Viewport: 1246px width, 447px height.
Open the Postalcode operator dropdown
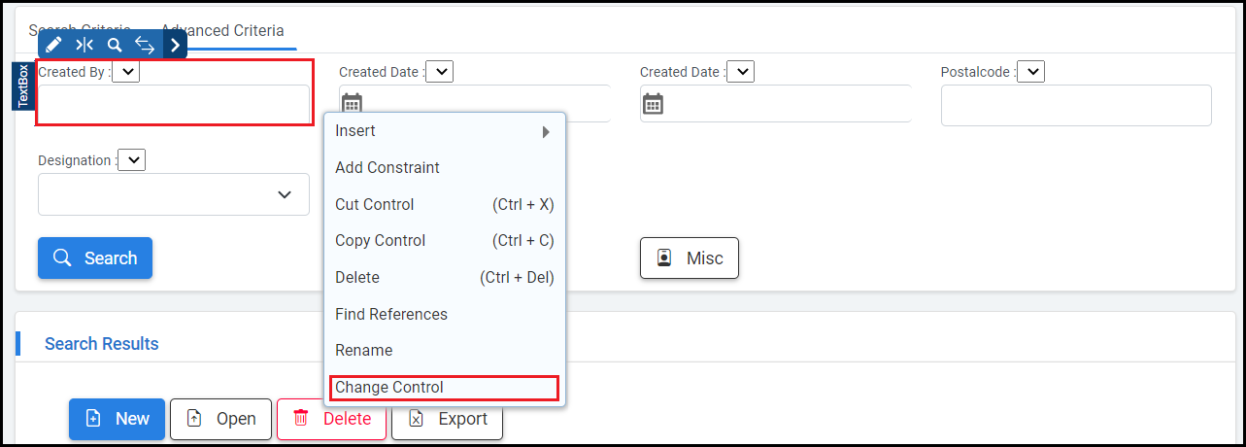pos(1030,72)
